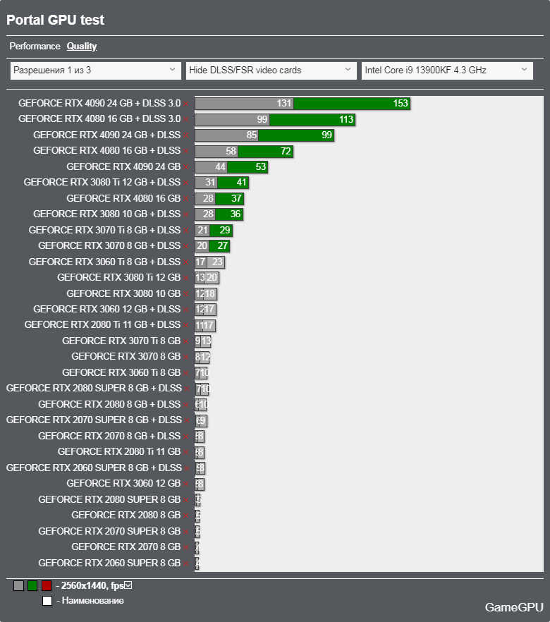Remove plain RTX 3070 Ti 8 GB row
The width and height of the screenshot is (550, 622).
pyautogui.click(x=186, y=341)
